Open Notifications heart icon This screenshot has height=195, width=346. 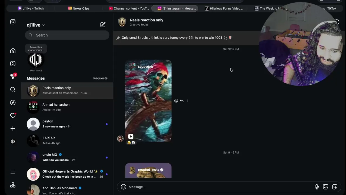[13, 116]
